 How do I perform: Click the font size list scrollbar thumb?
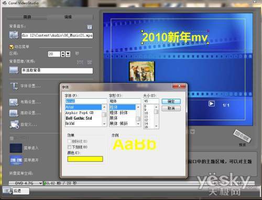pos(156,112)
